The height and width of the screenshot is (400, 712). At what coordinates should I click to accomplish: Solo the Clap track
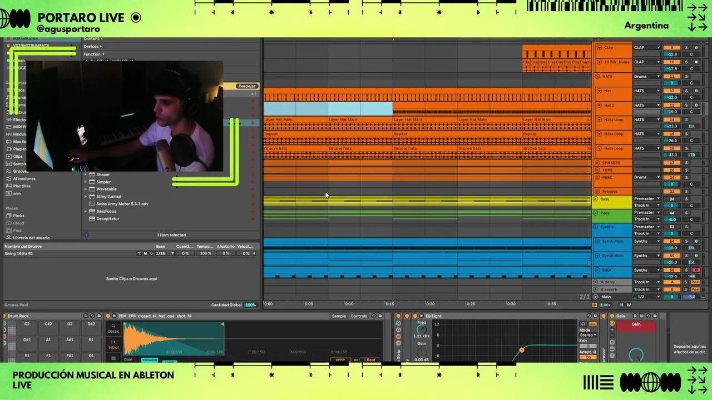point(686,48)
